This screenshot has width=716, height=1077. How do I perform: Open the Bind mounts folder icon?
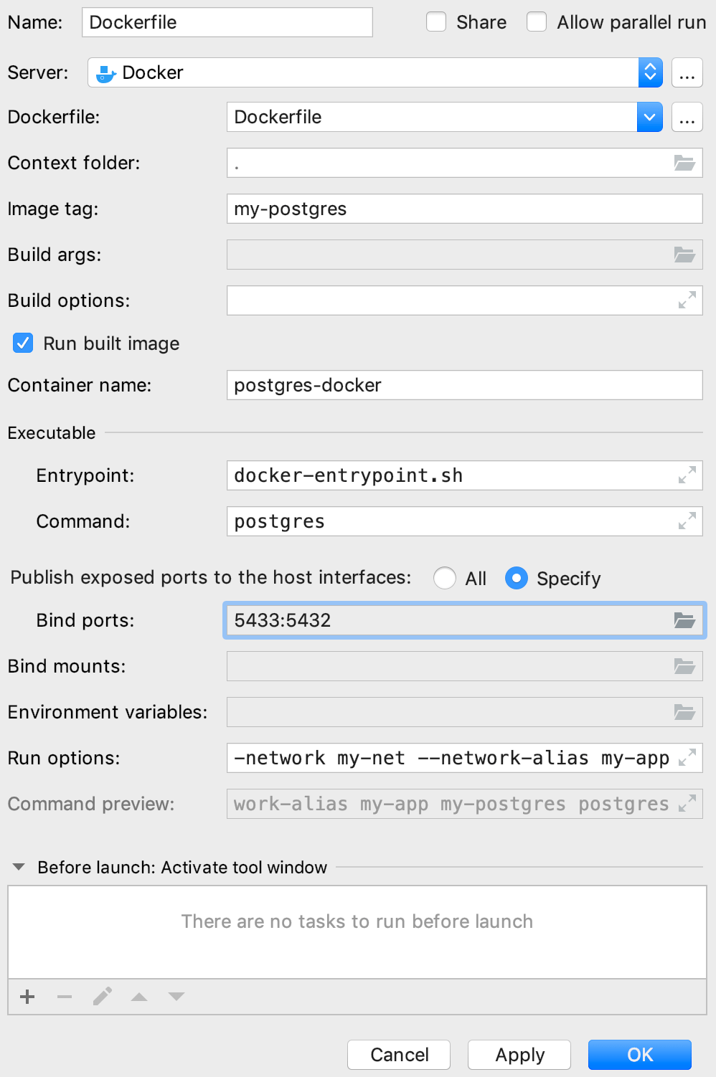(684, 666)
